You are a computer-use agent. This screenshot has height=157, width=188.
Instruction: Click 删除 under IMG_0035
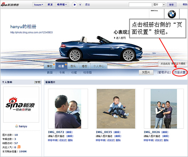pos(118,140)
